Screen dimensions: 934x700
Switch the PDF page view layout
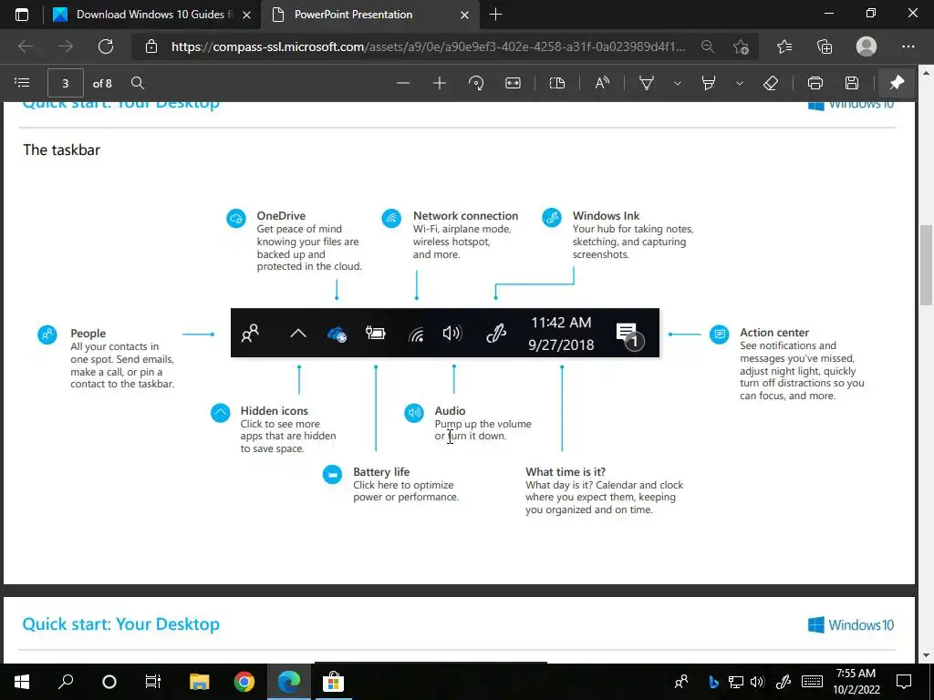tap(557, 83)
